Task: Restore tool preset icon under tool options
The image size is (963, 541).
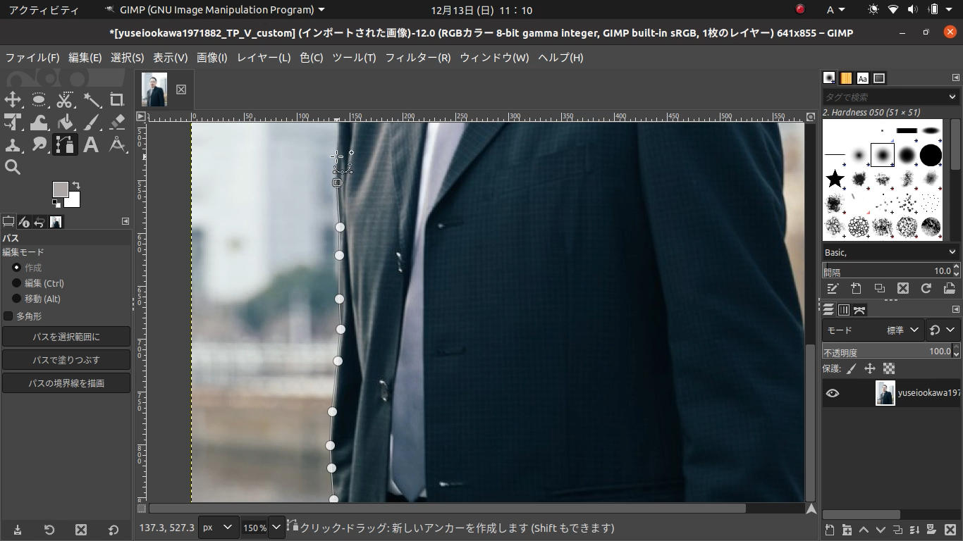Action: pyautogui.click(x=49, y=530)
